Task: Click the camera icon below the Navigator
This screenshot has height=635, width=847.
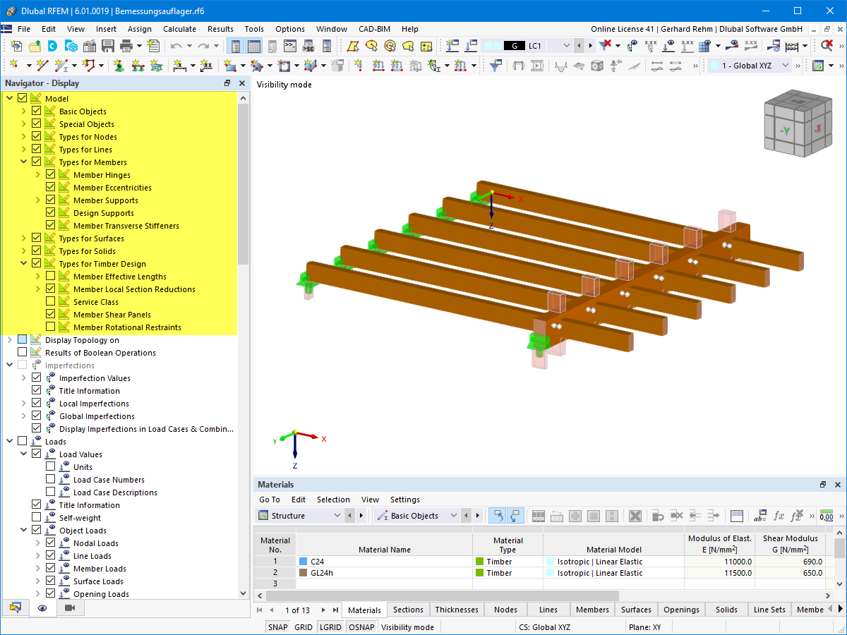Action: 69,607
